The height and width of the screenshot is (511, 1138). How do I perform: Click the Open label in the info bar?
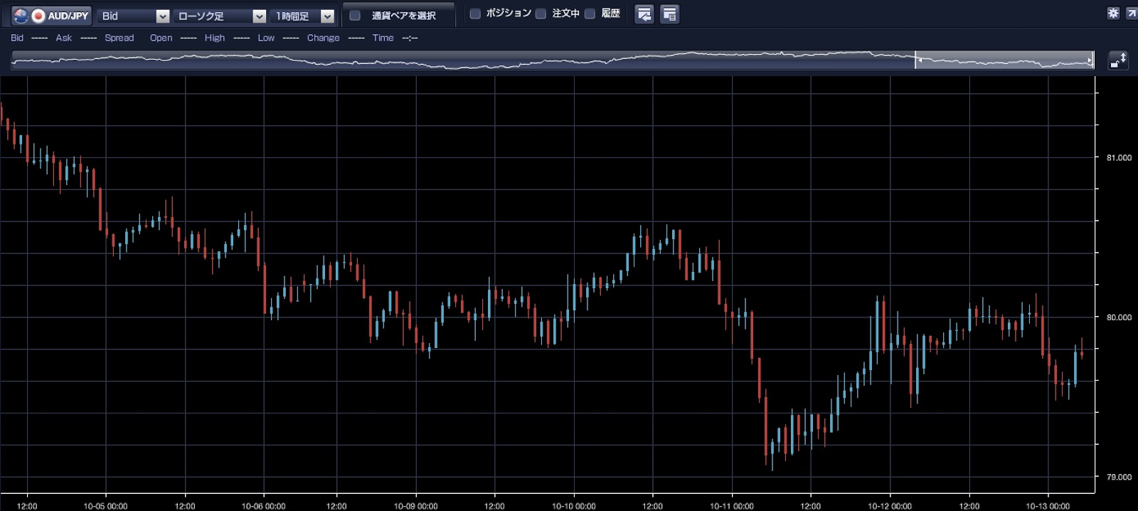161,38
